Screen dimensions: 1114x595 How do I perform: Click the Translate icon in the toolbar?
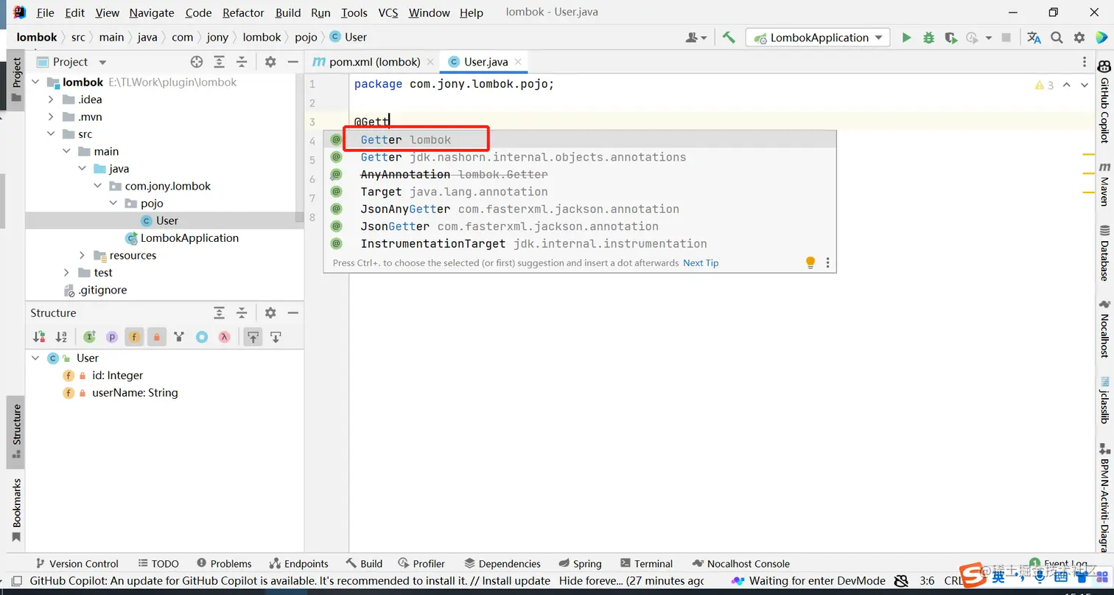[x=1034, y=38]
